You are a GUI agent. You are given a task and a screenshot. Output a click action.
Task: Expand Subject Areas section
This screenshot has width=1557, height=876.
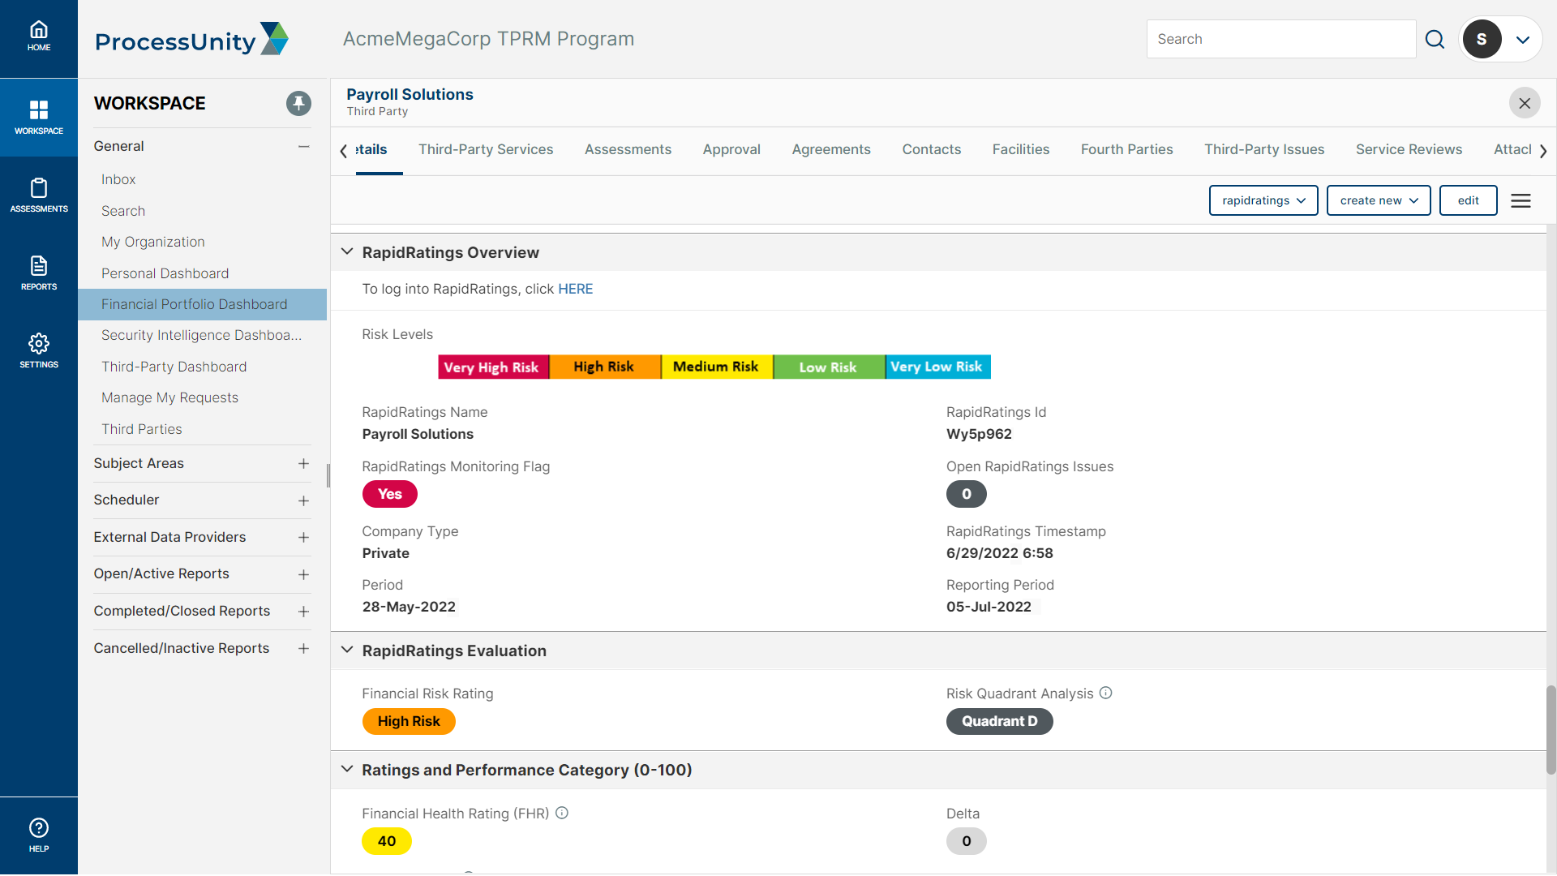click(304, 462)
